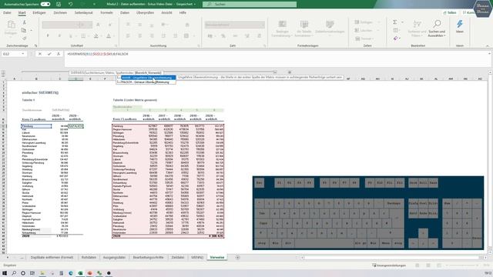Open the Rohdaten sheet tab

(x=89, y=257)
